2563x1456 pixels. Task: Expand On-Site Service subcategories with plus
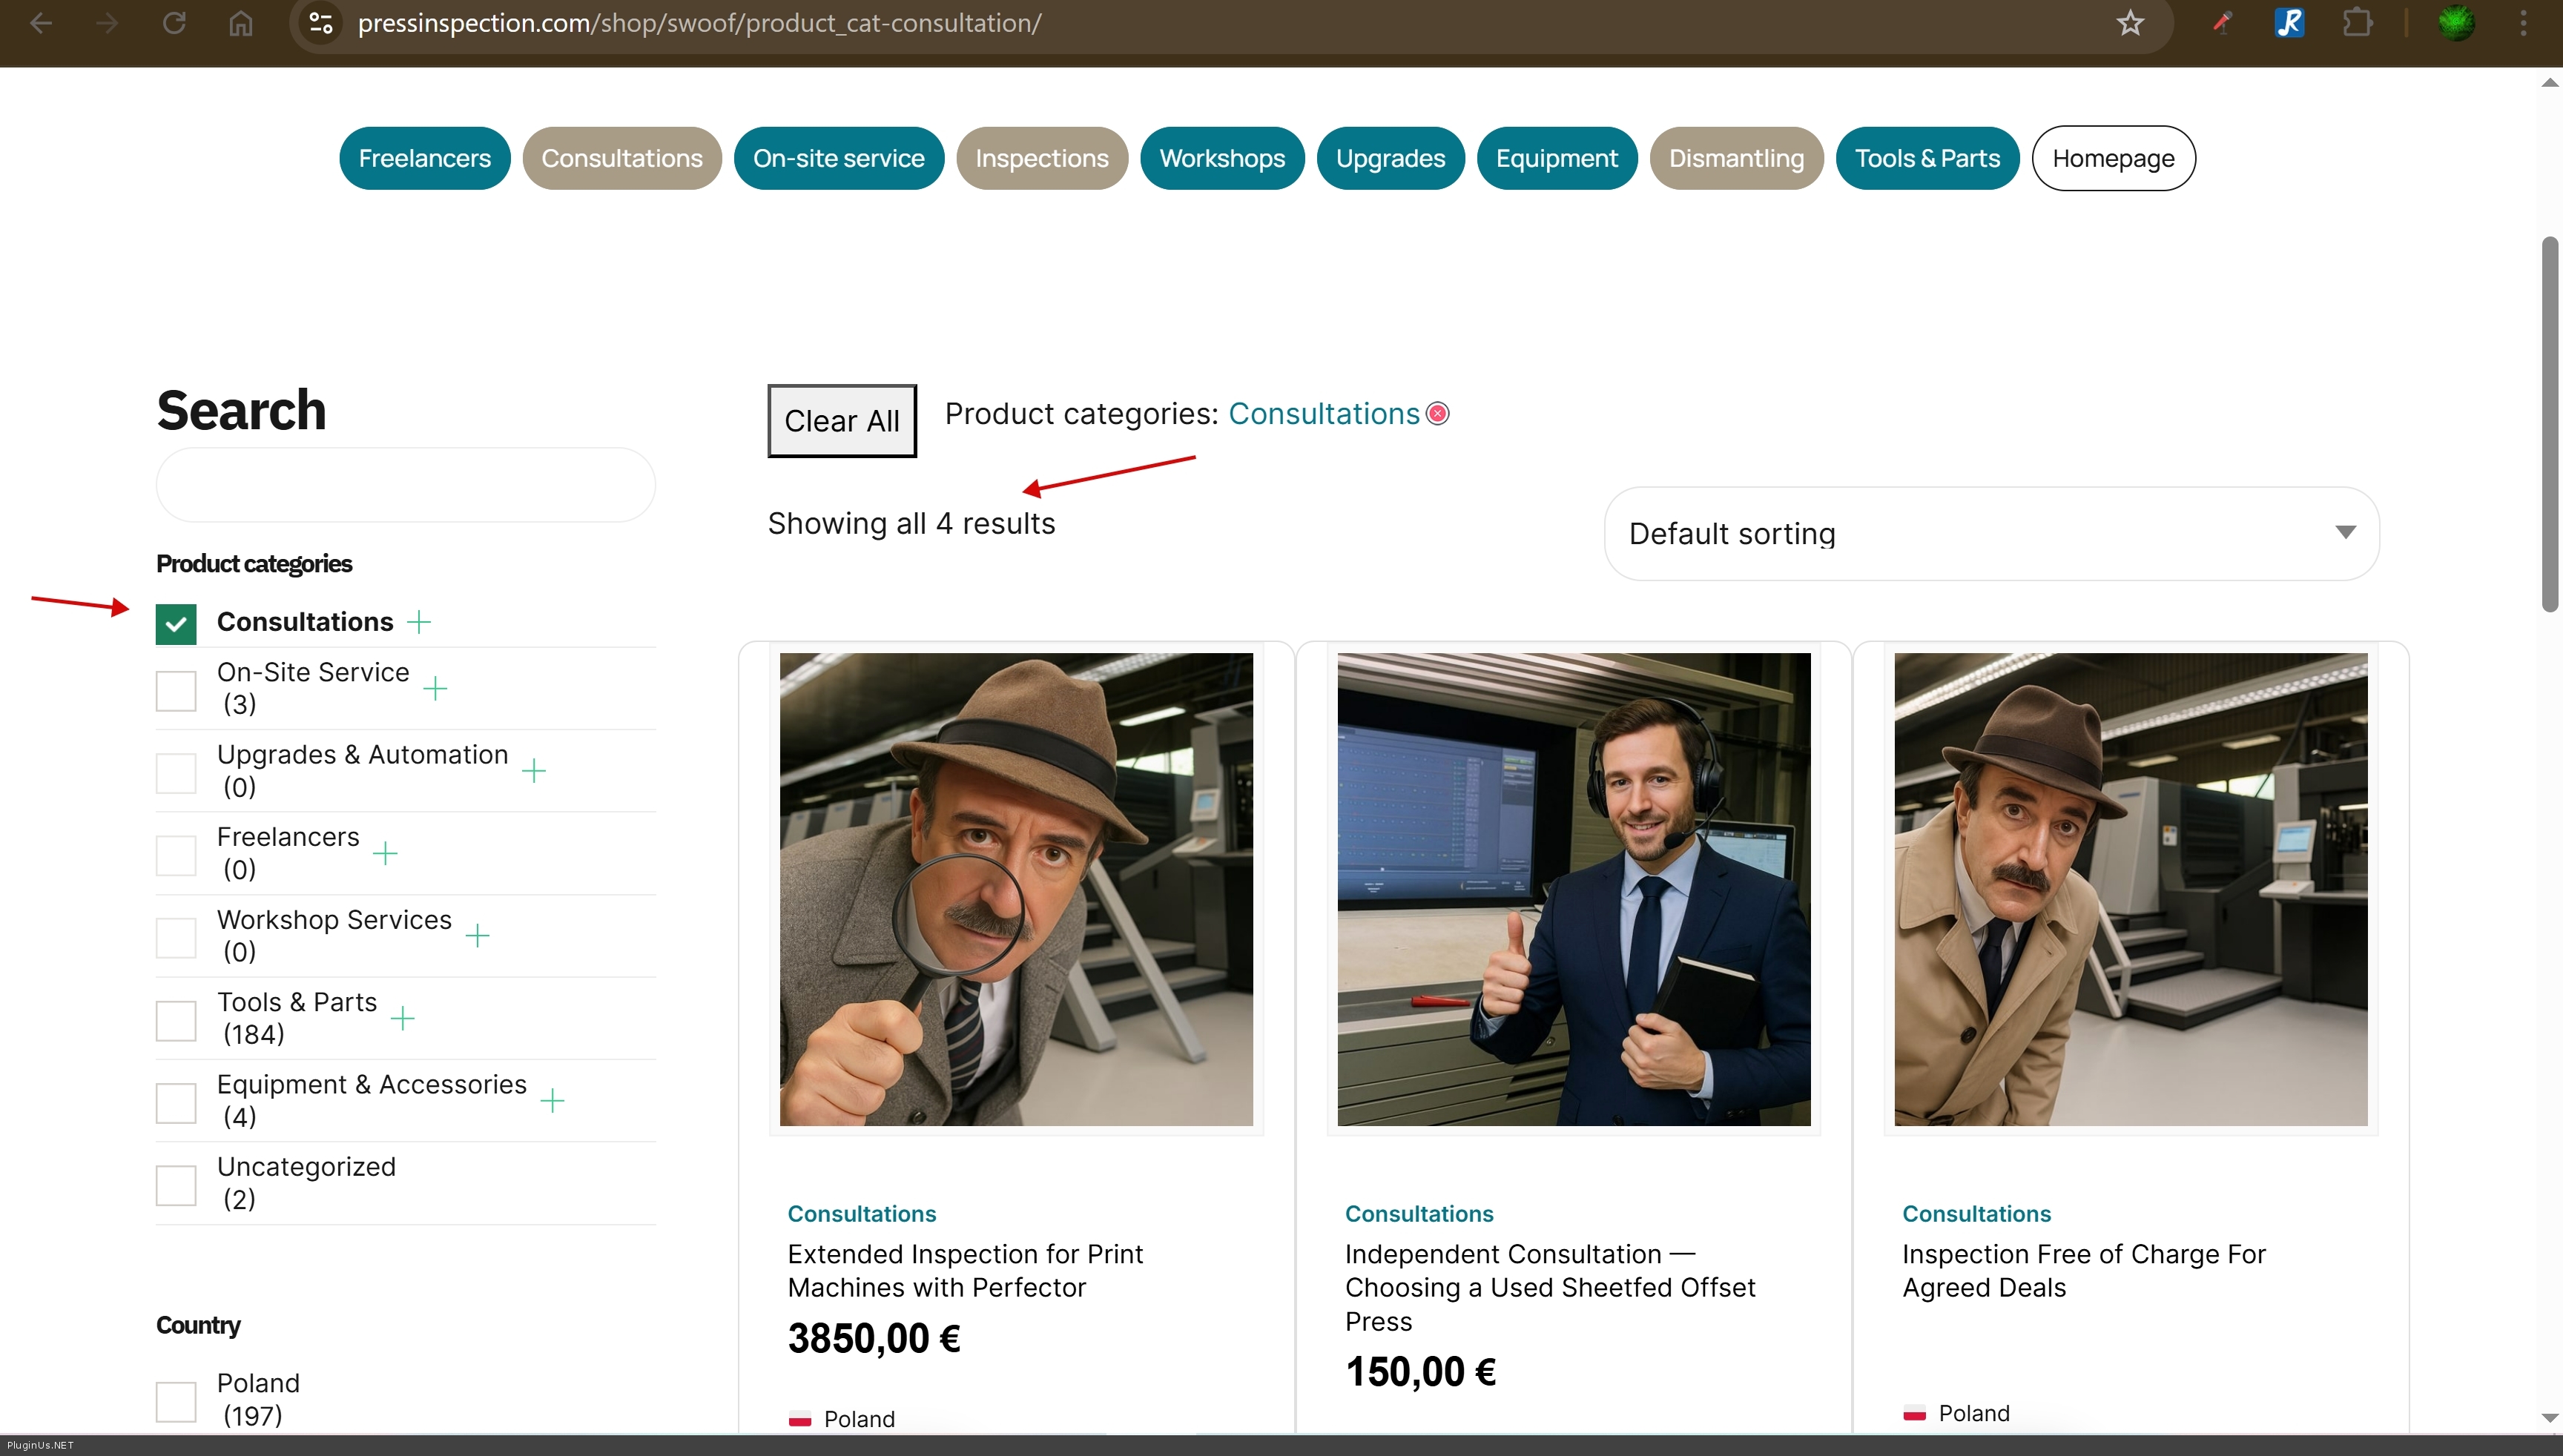pyautogui.click(x=435, y=688)
